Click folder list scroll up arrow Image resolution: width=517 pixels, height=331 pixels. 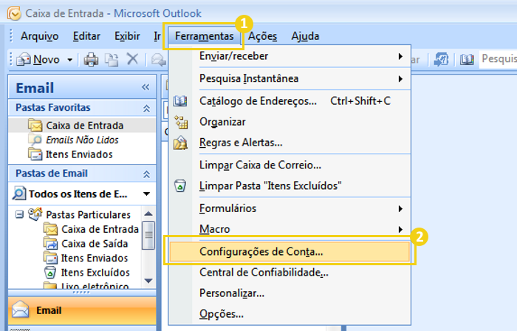pos(148,214)
